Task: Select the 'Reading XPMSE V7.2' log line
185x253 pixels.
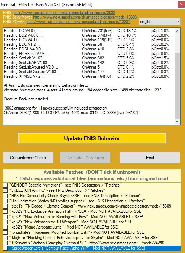Action: pos(86,76)
